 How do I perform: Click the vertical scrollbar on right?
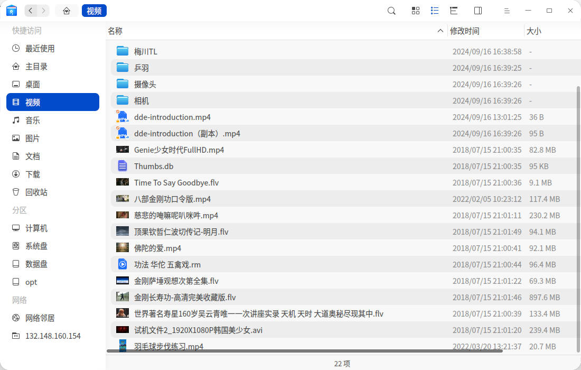point(578,219)
